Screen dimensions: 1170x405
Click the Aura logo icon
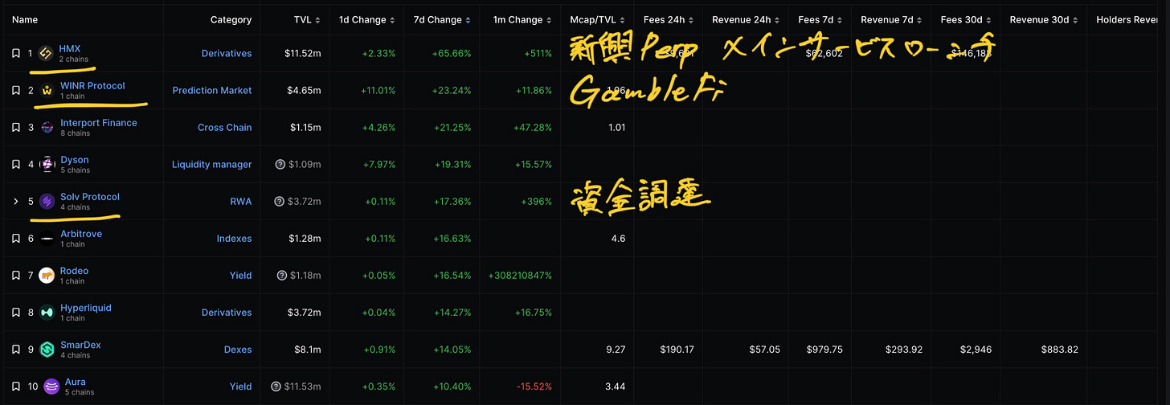(x=51, y=387)
